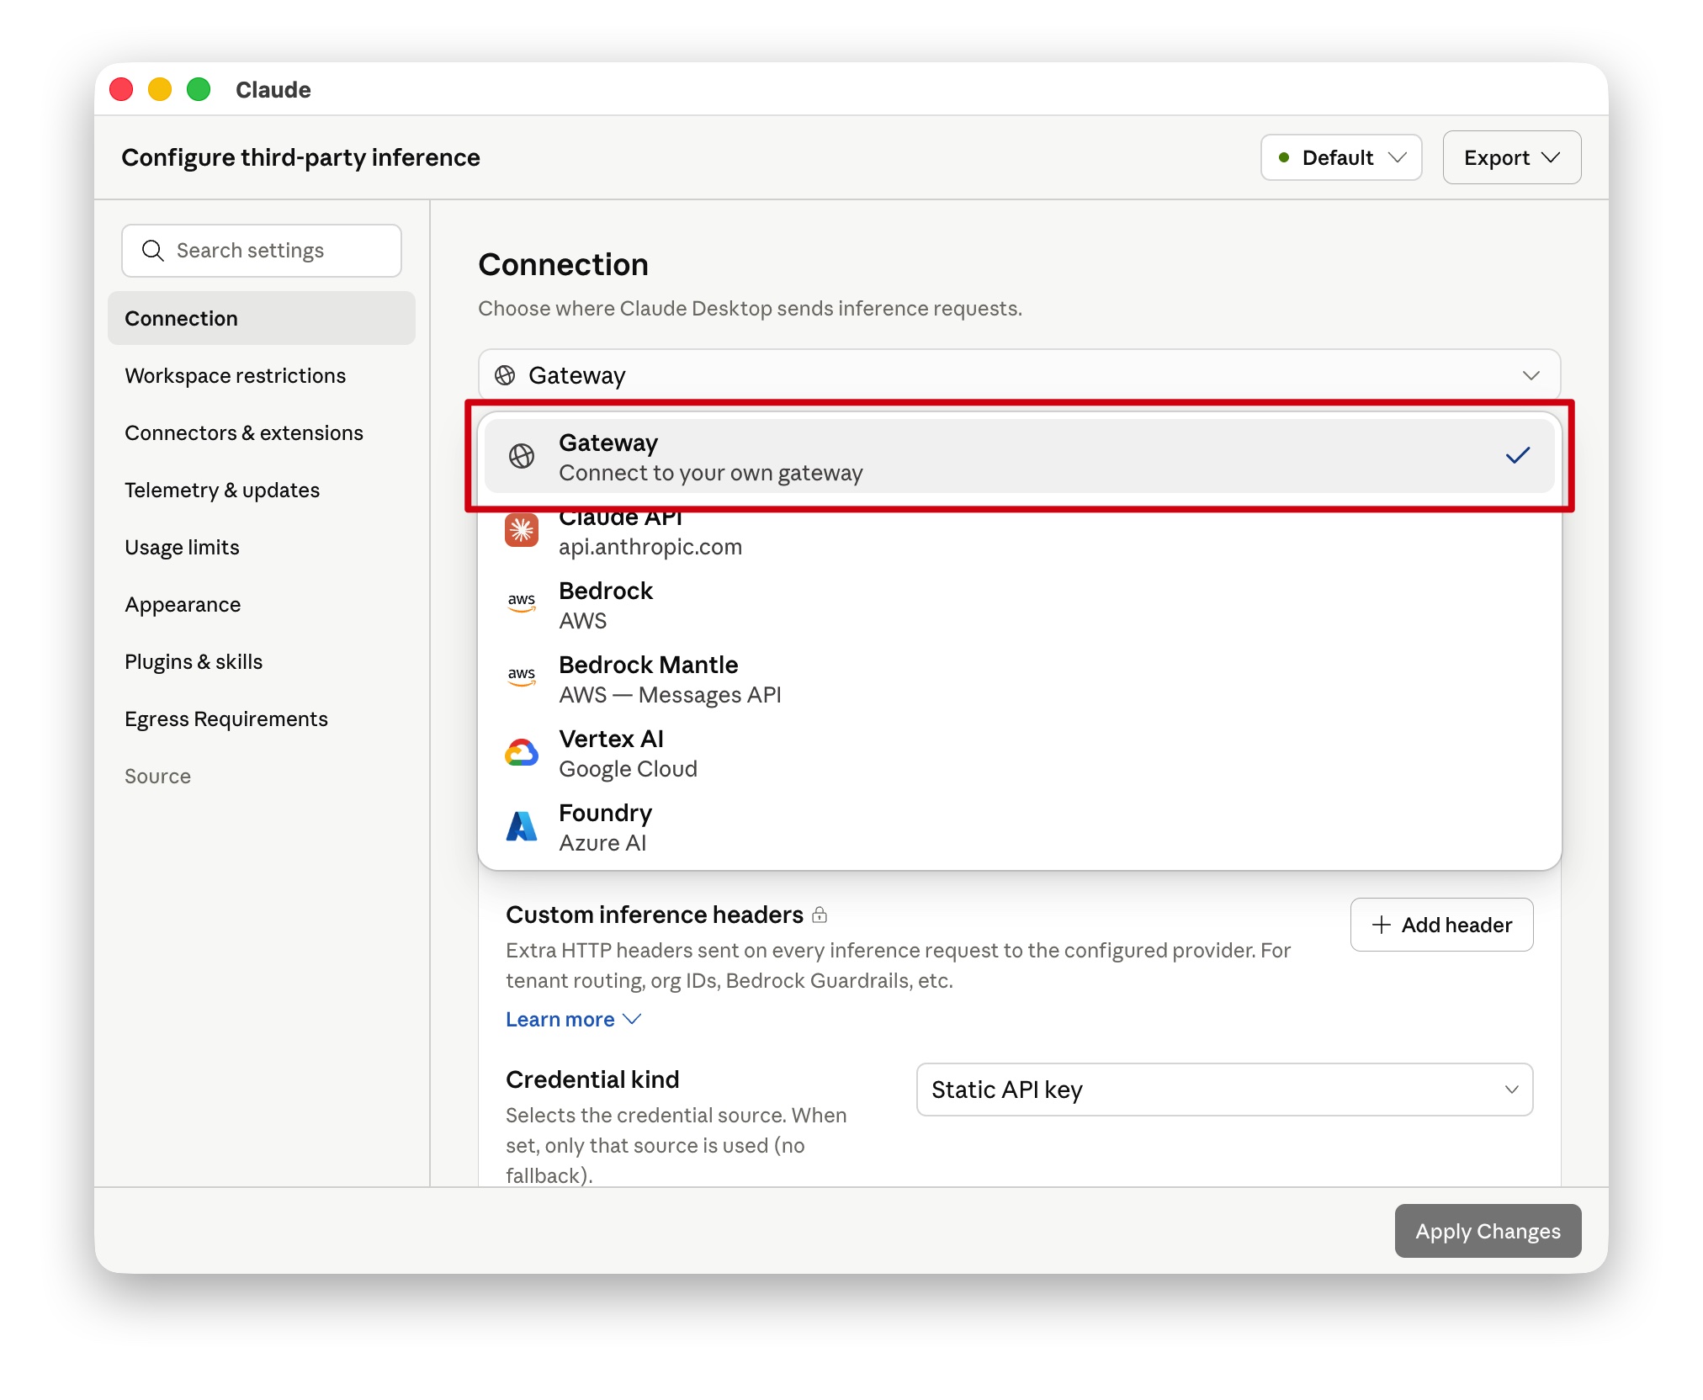1703x1400 pixels.
Task: Open the Export dropdown
Action: [x=1512, y=157]
